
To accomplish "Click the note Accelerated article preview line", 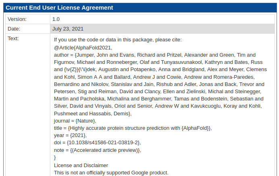I will coord(97,150).
